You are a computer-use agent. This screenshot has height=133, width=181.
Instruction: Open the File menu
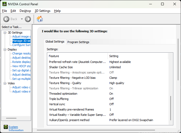pyautogui.click(x=5, y=11)
